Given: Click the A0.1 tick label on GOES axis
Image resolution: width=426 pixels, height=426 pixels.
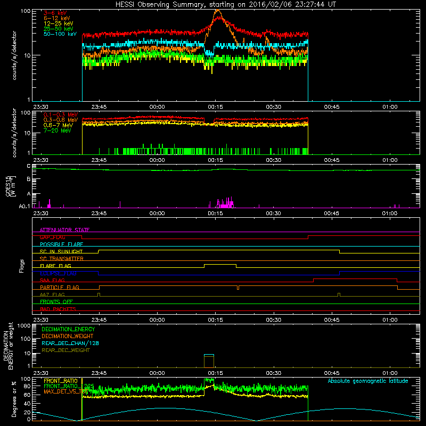Looking at the screenshot, I should pos(24,207).
